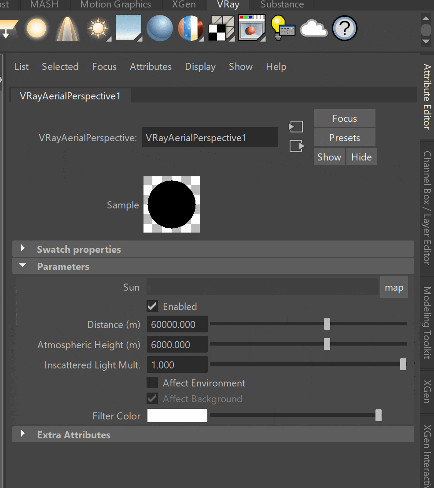Screen dimensions: 434x488
Task: Open the Modeling Toolkit side tab
Action: point(427,322)
